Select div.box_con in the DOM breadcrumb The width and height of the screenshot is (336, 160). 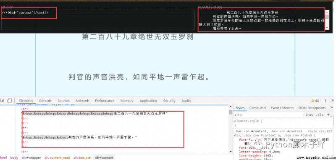pos(82,157)
